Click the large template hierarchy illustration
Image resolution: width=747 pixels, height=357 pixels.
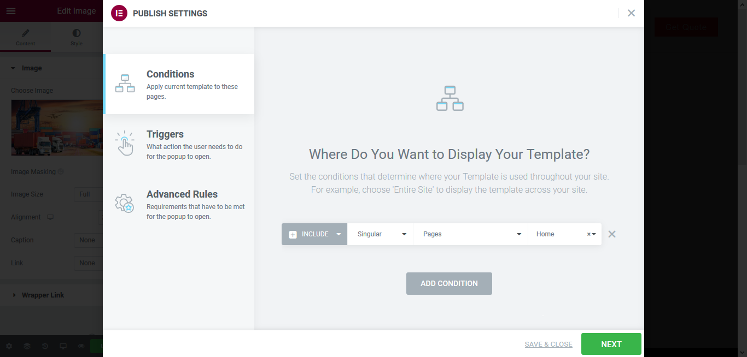[x=450, y=98]
